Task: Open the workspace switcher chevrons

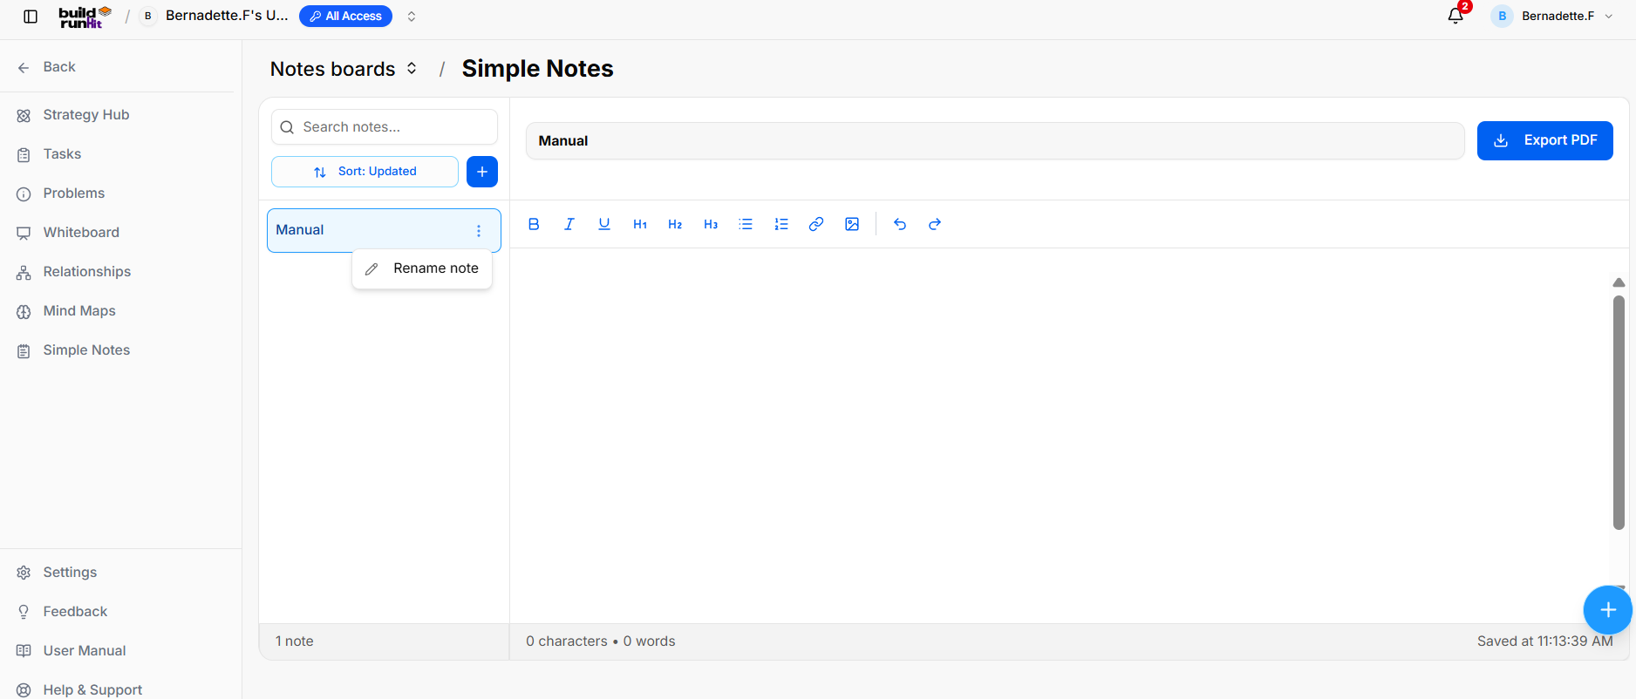Action: pos(412,17)
